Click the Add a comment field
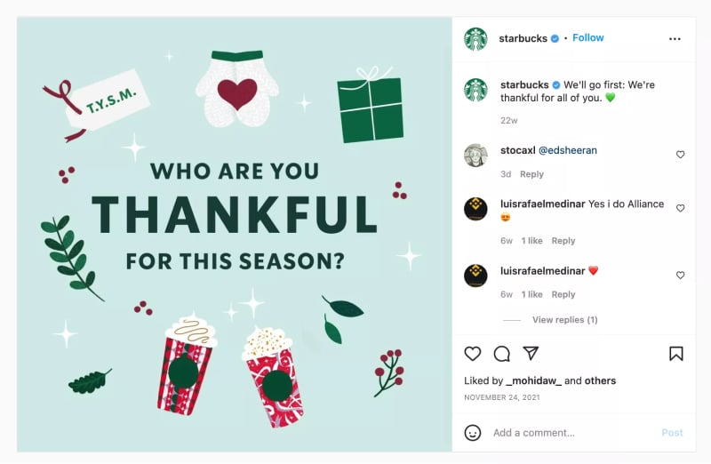The image size is (711, 464). click(572, 433)
